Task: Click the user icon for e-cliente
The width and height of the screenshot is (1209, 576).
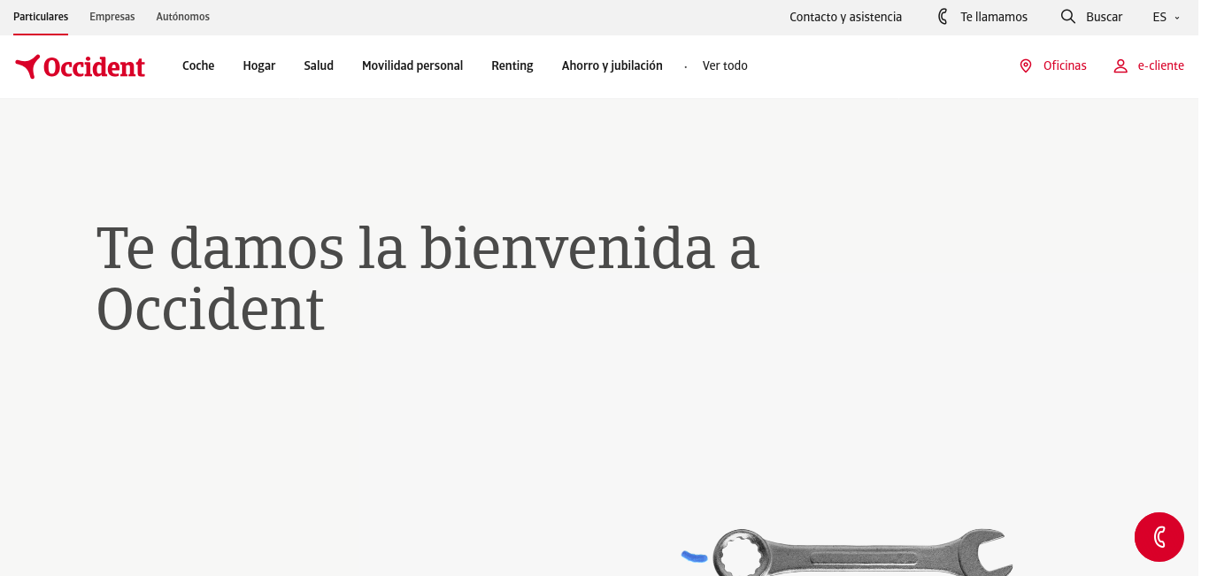Action: [1120, 65]
